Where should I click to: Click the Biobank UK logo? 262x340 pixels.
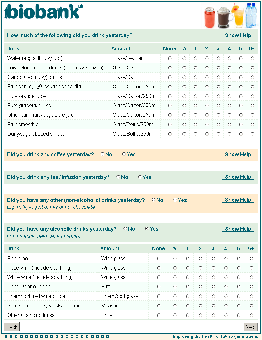44,12
